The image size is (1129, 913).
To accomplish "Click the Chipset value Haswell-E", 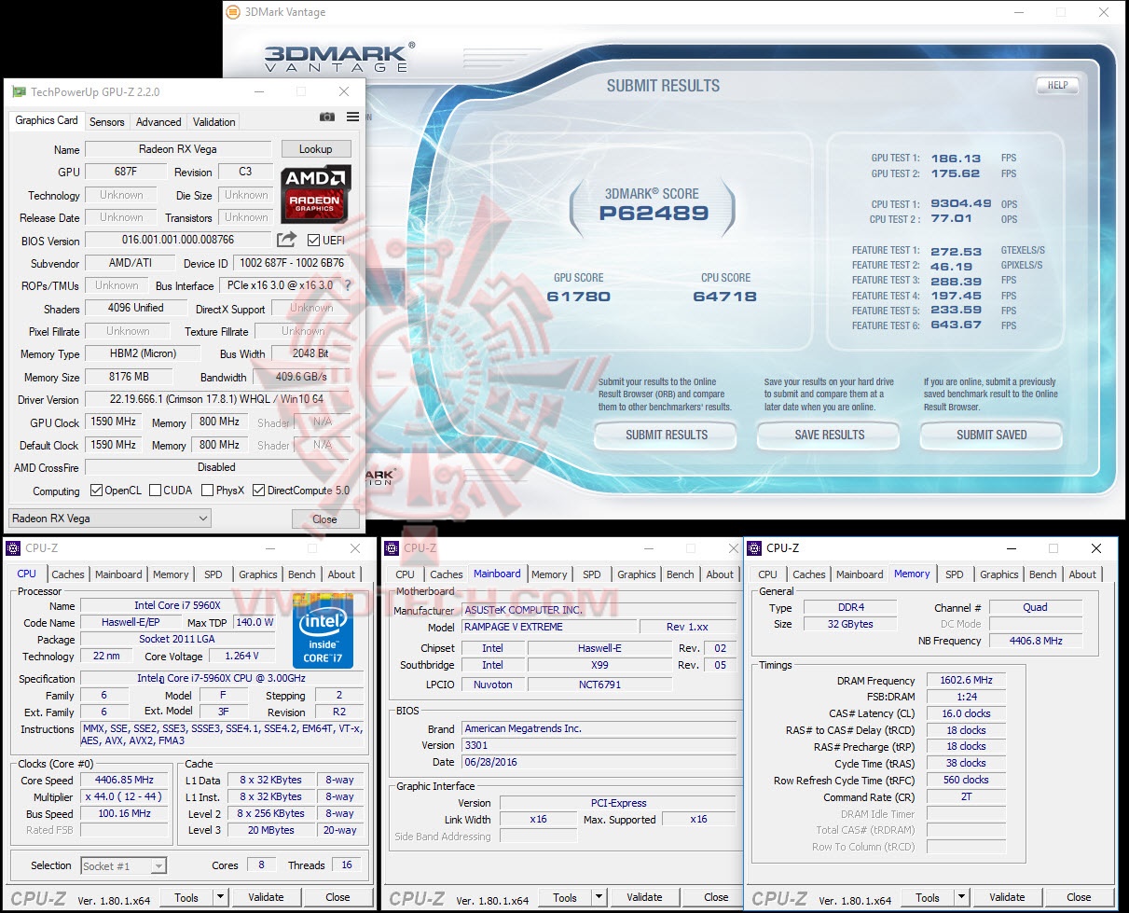I will (x=599, y=648).
